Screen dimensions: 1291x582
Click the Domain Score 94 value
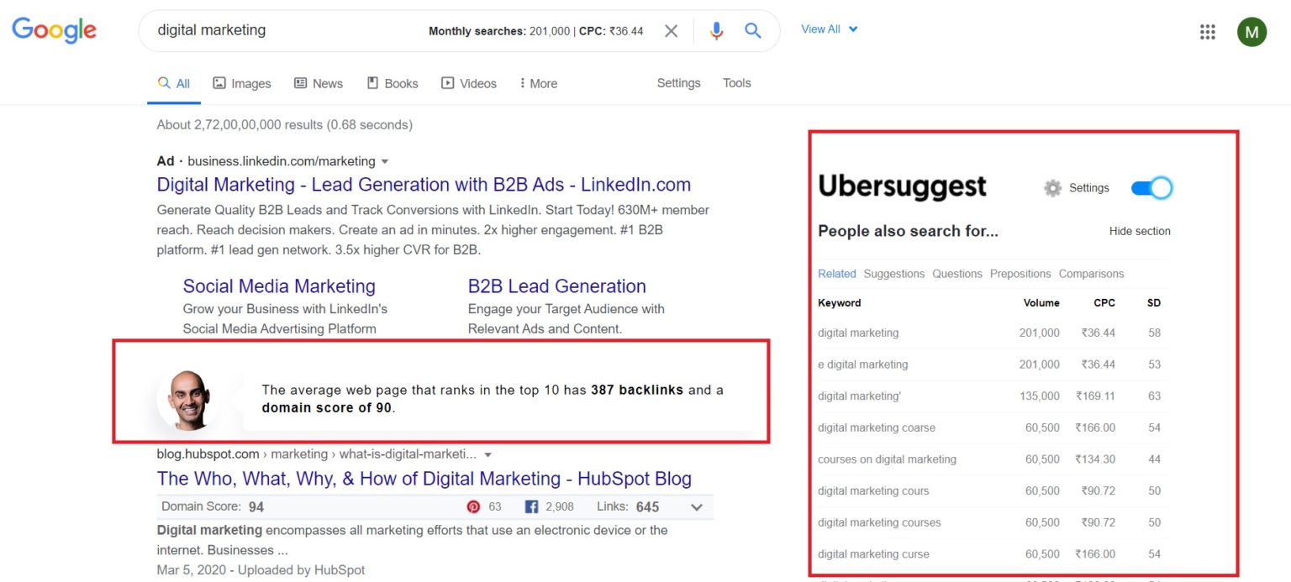pos(256,506)
